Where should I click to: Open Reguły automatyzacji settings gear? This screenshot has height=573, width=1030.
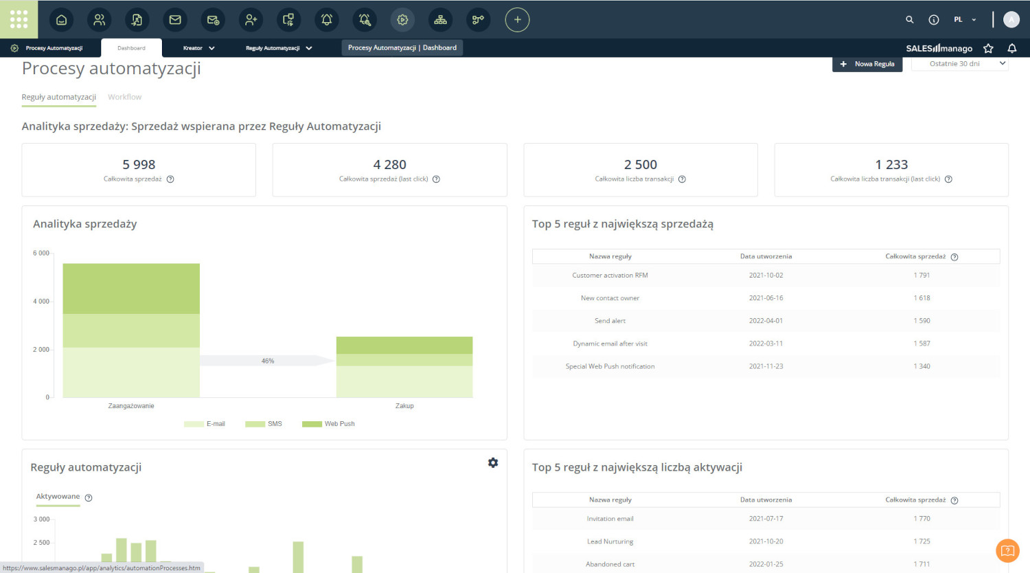493,463
